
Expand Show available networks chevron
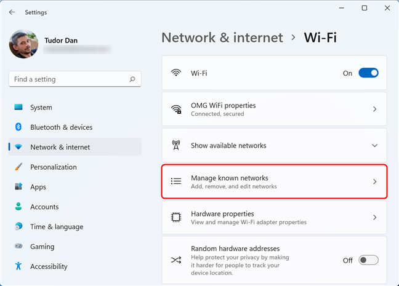pyautogui.click(x=374, y=146)
